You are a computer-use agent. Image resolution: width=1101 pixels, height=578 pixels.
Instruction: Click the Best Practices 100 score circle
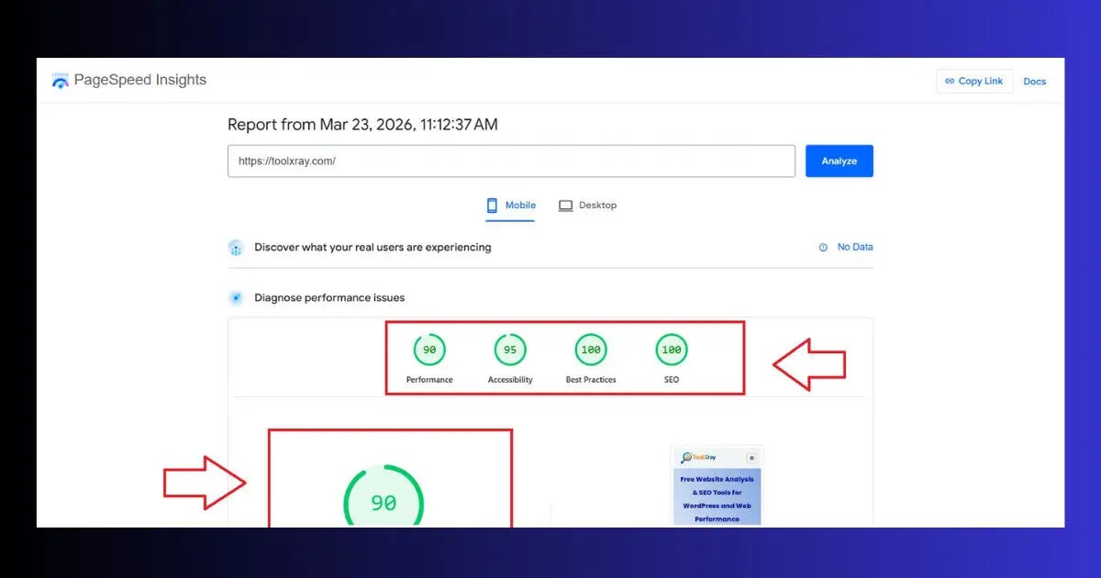pos(590,350)
